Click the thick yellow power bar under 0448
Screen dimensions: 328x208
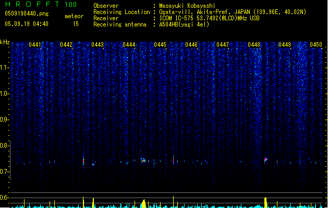[x=265, y=202]
